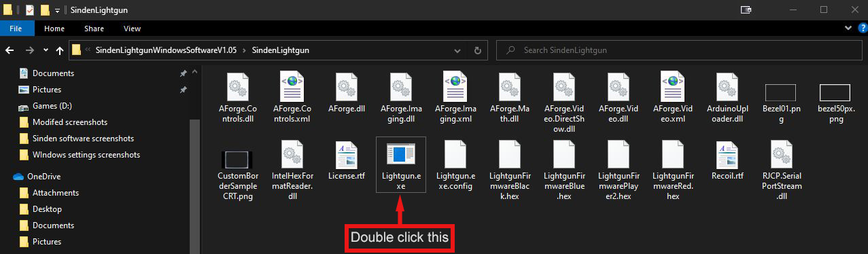This screenshot has width=868, height=254.
Task: Select the License.rtf document icon
Action: [x=346, y=154]
